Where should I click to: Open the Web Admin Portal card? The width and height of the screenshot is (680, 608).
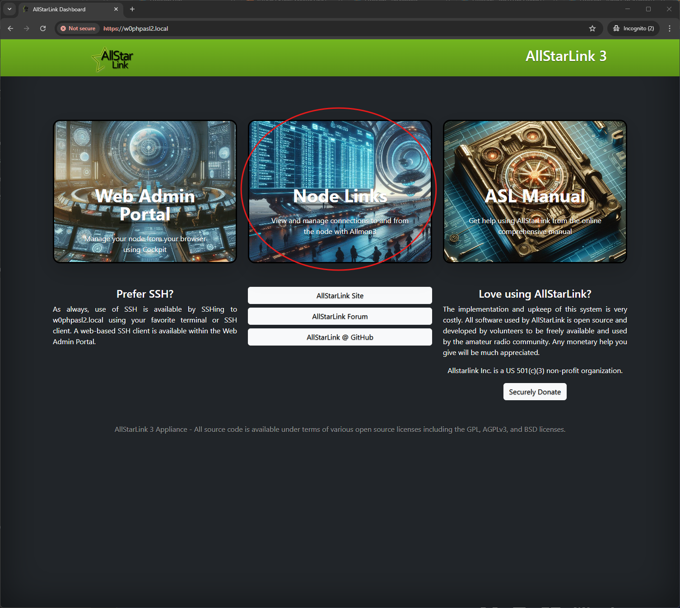click(145, 191)
